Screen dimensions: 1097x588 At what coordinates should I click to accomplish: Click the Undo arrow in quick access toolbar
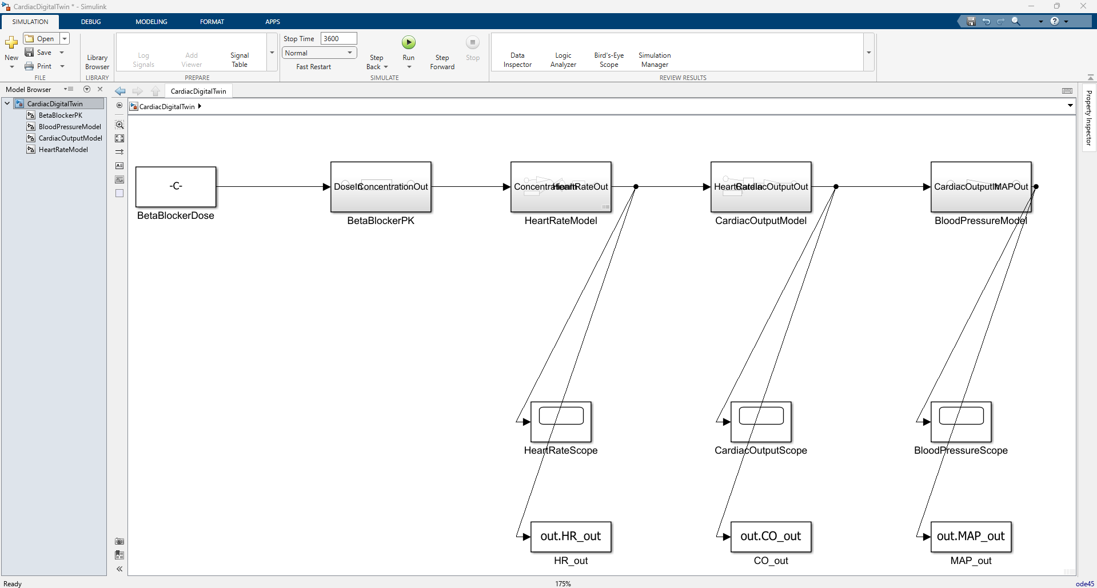(x=986, y=21)
